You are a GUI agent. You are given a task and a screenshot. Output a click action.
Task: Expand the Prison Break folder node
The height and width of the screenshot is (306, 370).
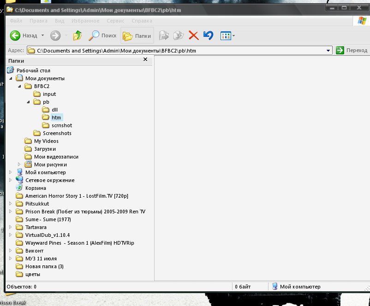click(11, 211)
